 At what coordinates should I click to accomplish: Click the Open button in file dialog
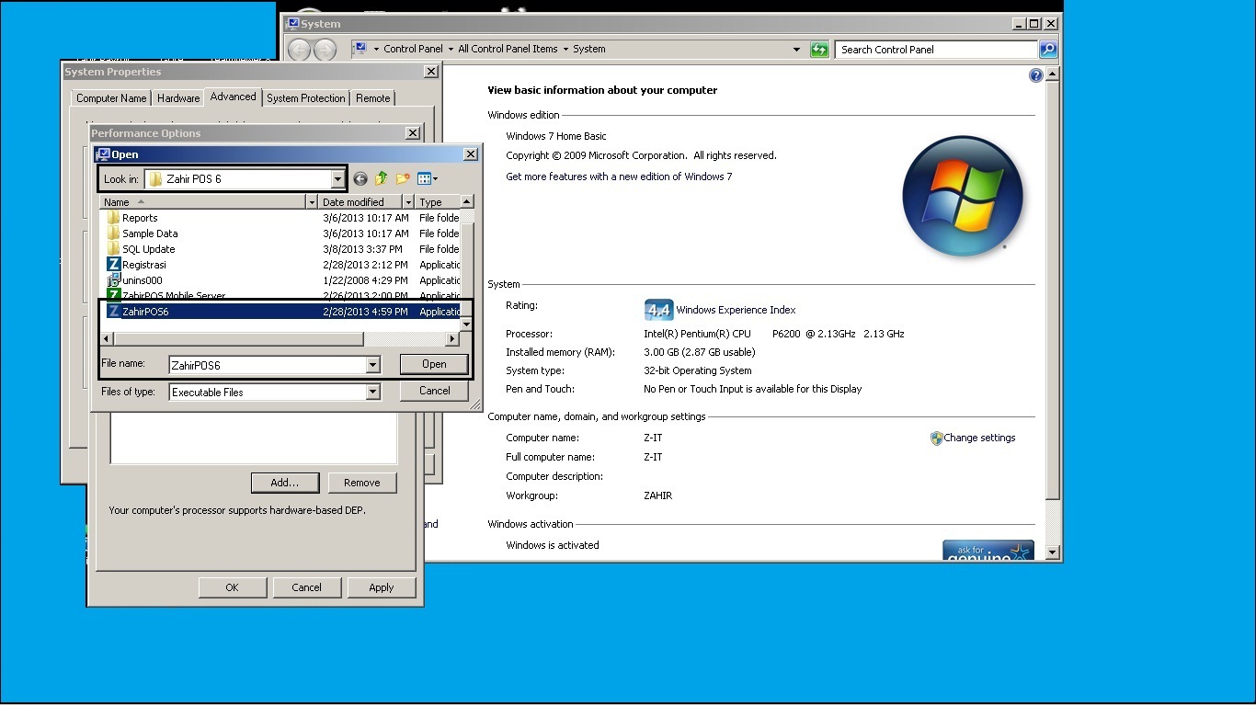434,364
